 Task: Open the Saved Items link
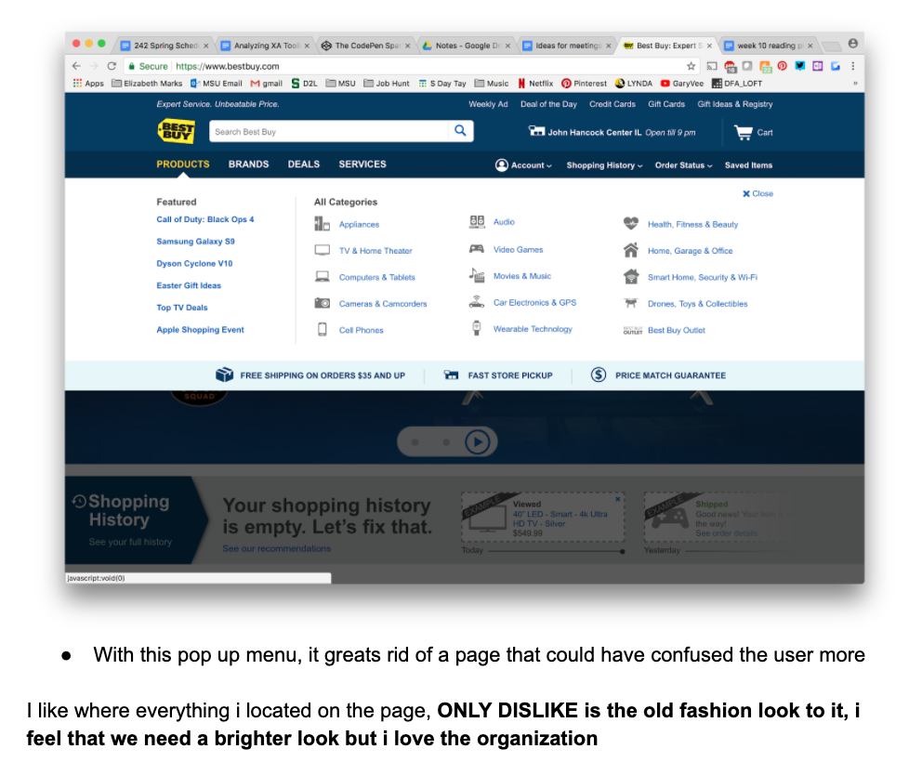[x=748, y=165]
